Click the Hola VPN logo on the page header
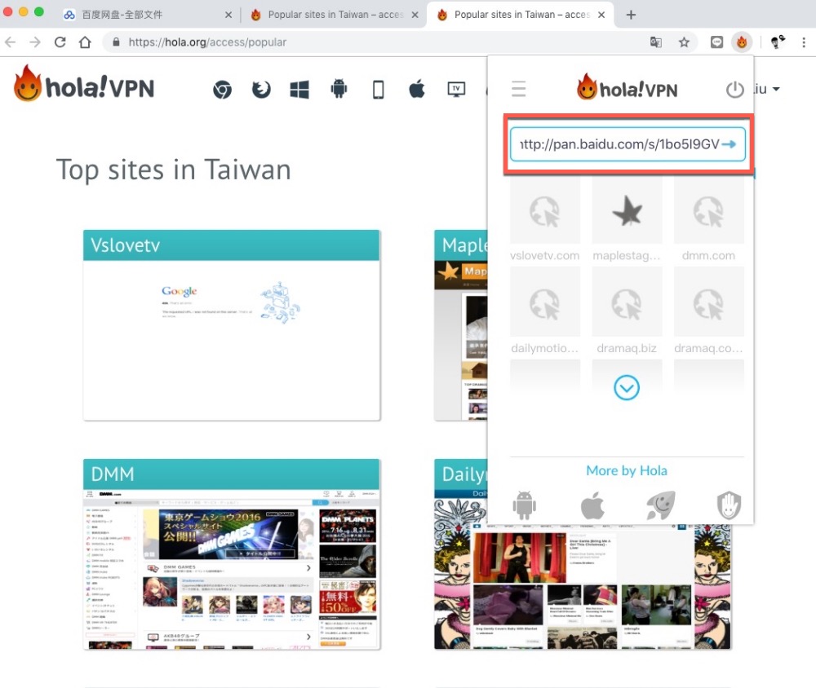This screenshot has width=816, height=688. coord(84,85)
